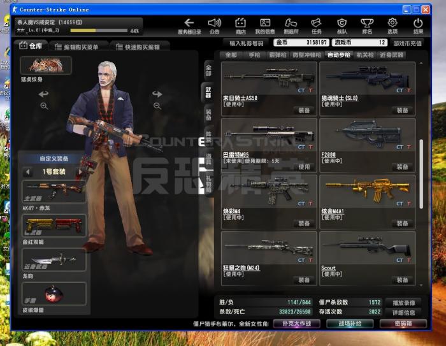
Task: Open the password box button
Action: (403, 324)
